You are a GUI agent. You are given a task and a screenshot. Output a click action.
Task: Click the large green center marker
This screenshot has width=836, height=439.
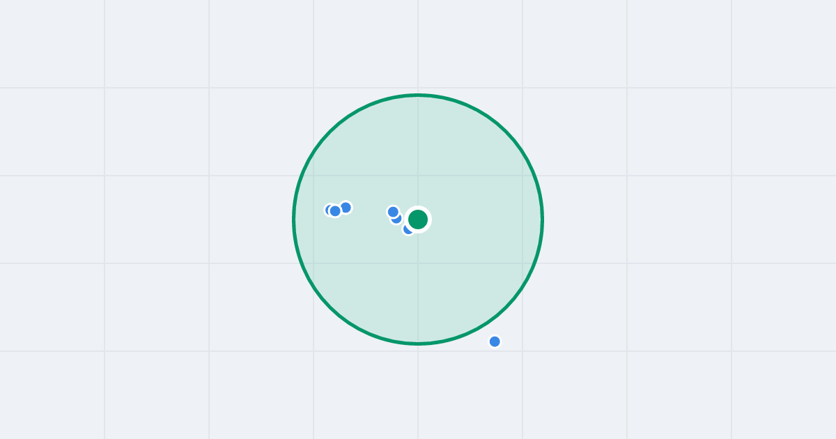click(418, 219)
